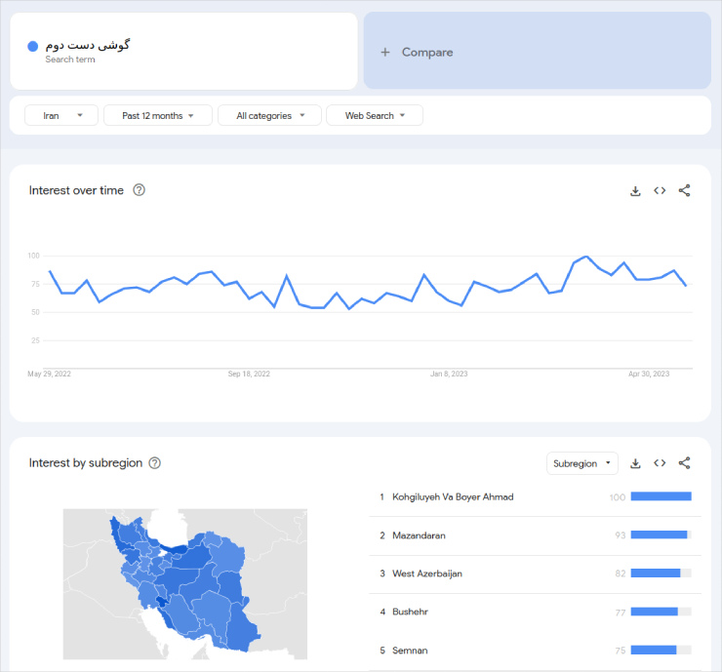
Task: Open the Subregion selector dropdown
Action: point(582,463)
